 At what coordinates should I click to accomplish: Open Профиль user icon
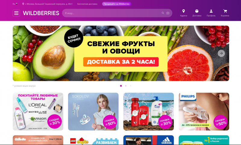pyautogui.click(x=211, y=11)
